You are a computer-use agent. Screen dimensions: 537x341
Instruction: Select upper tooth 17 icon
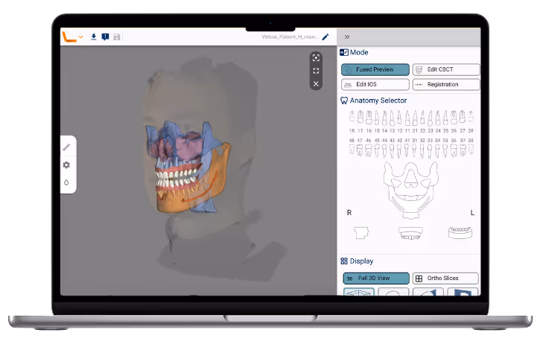[360, 117]
